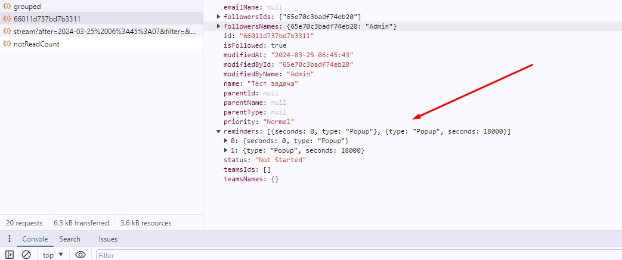
Task: Switch to the Search tab
Action: (70, 239)
